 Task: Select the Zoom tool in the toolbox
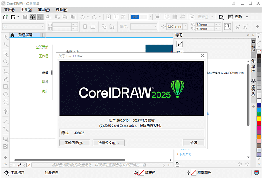tap(5, 62)
